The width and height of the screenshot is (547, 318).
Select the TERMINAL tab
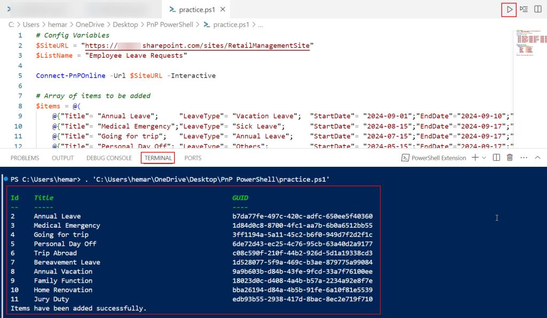[x=158, y=158]
